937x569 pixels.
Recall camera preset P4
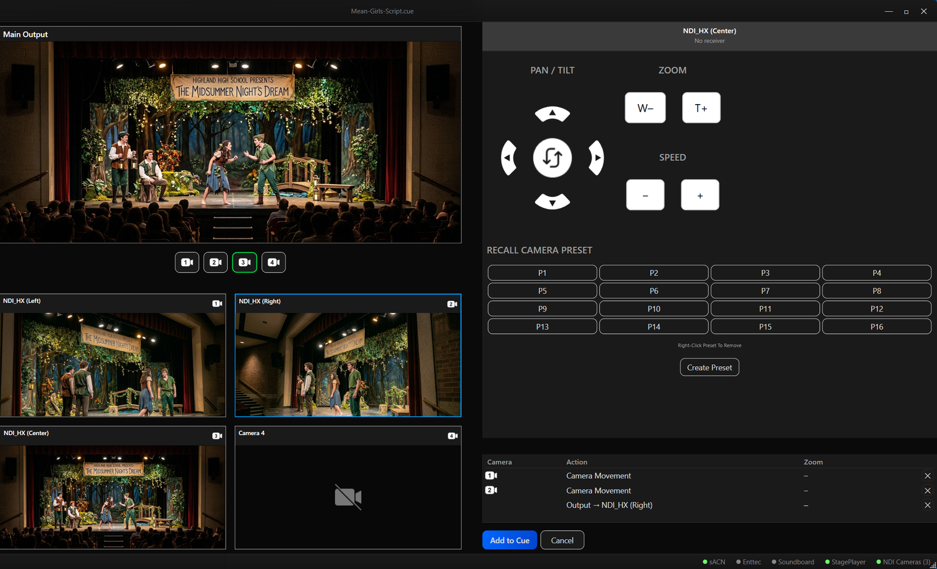[x=877, y=273]
